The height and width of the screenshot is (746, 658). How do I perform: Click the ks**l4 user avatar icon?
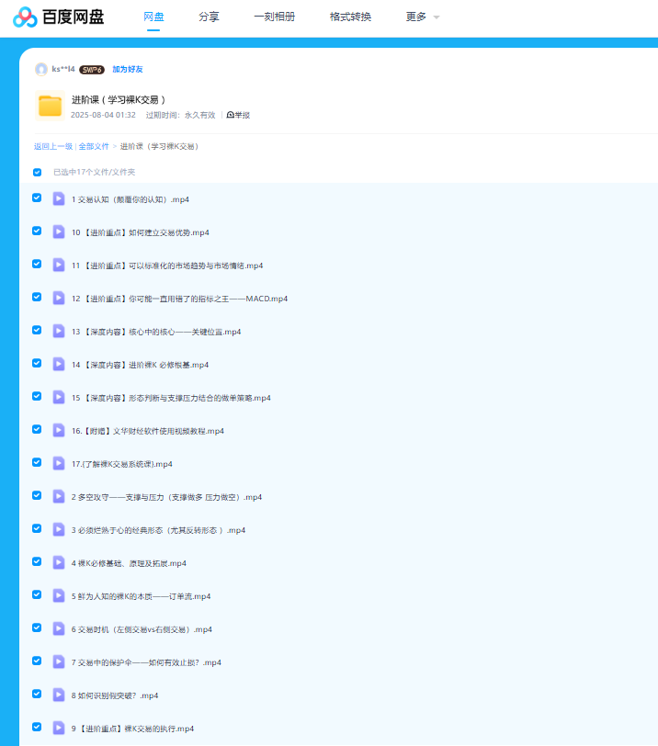click(x=41, y=70)
